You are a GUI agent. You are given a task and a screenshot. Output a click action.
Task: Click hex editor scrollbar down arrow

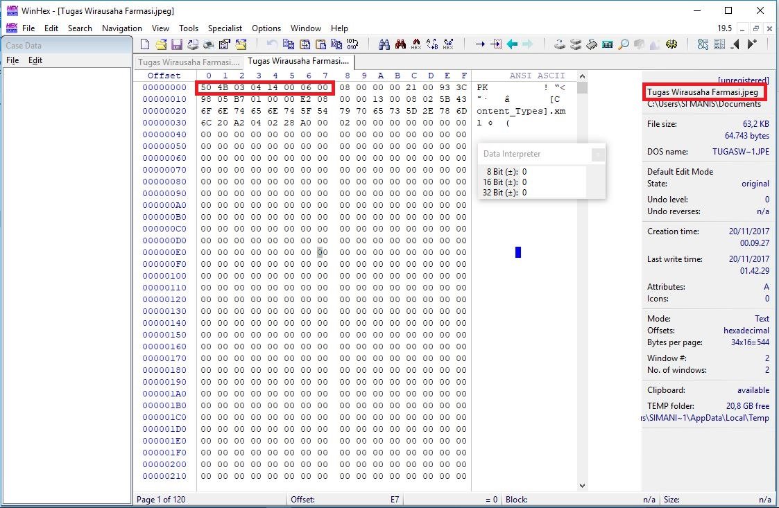pyautogui.click(x=582, y=486)
